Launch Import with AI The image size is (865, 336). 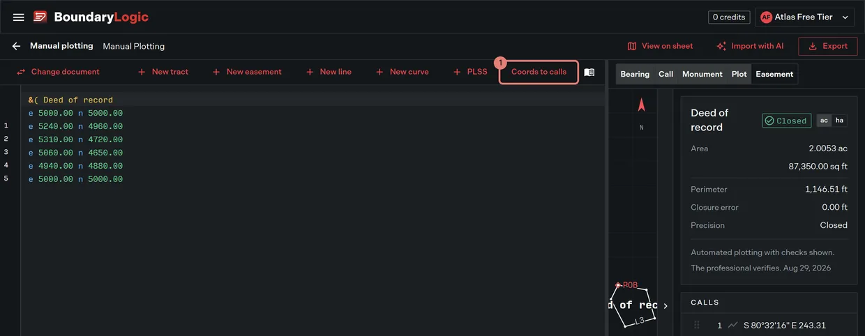(x=750, y=46)
